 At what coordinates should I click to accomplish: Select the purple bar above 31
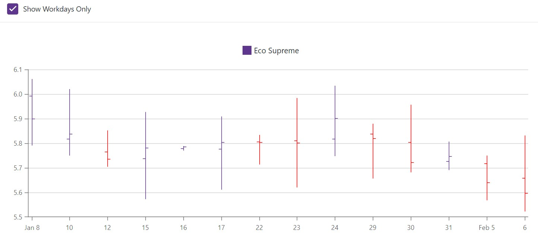click(449, 157)
